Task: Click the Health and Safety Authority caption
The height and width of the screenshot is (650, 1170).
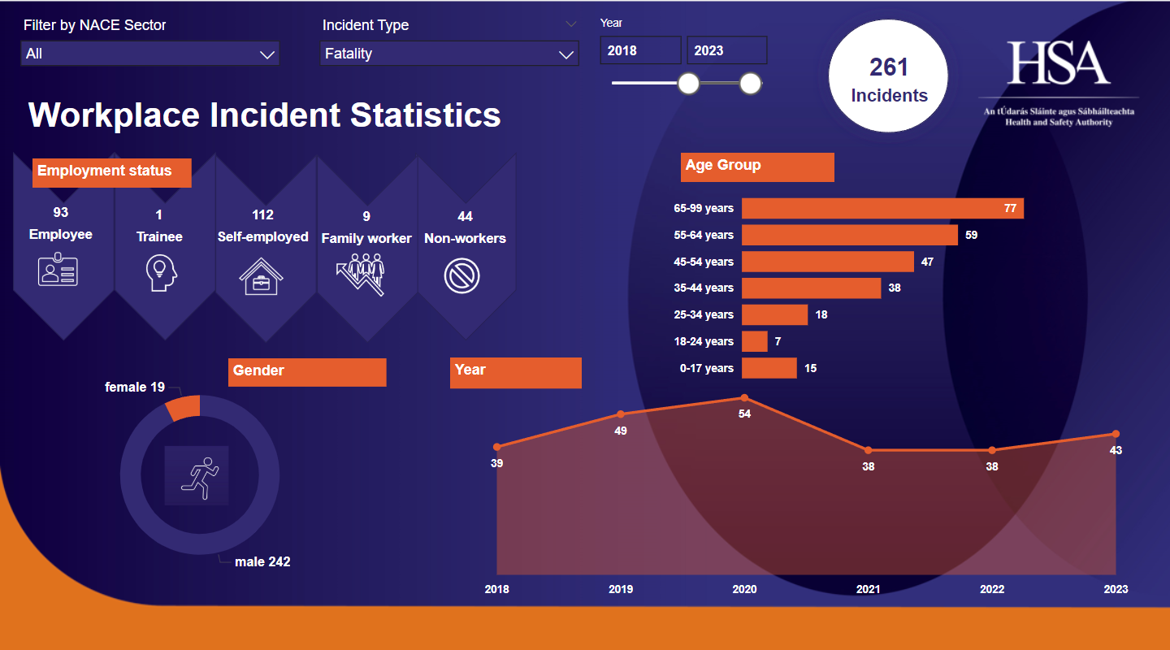Action: 1059,123
